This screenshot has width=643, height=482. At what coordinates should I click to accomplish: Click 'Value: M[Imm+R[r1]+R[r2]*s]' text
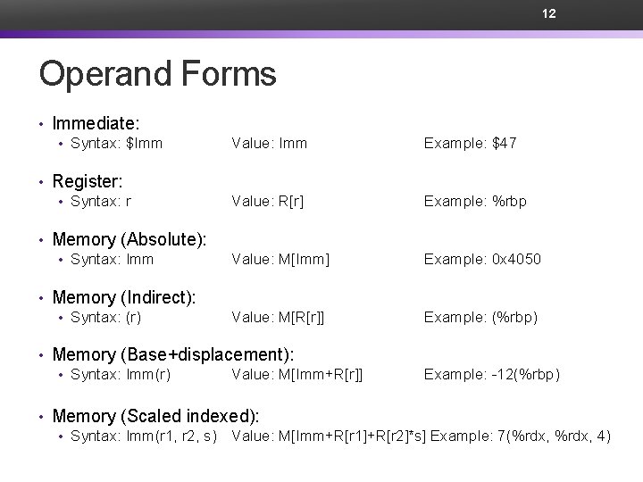click(x=329, y=436)
